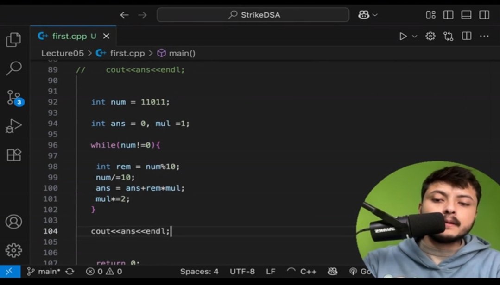Click in code 'int num = 11011;'
This screenshot has width=500, height=285.
[130, 102]
